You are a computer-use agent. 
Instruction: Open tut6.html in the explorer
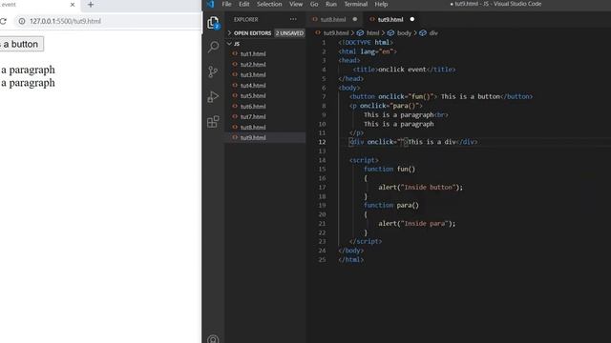pyautogui.click(x=253, y=106)
